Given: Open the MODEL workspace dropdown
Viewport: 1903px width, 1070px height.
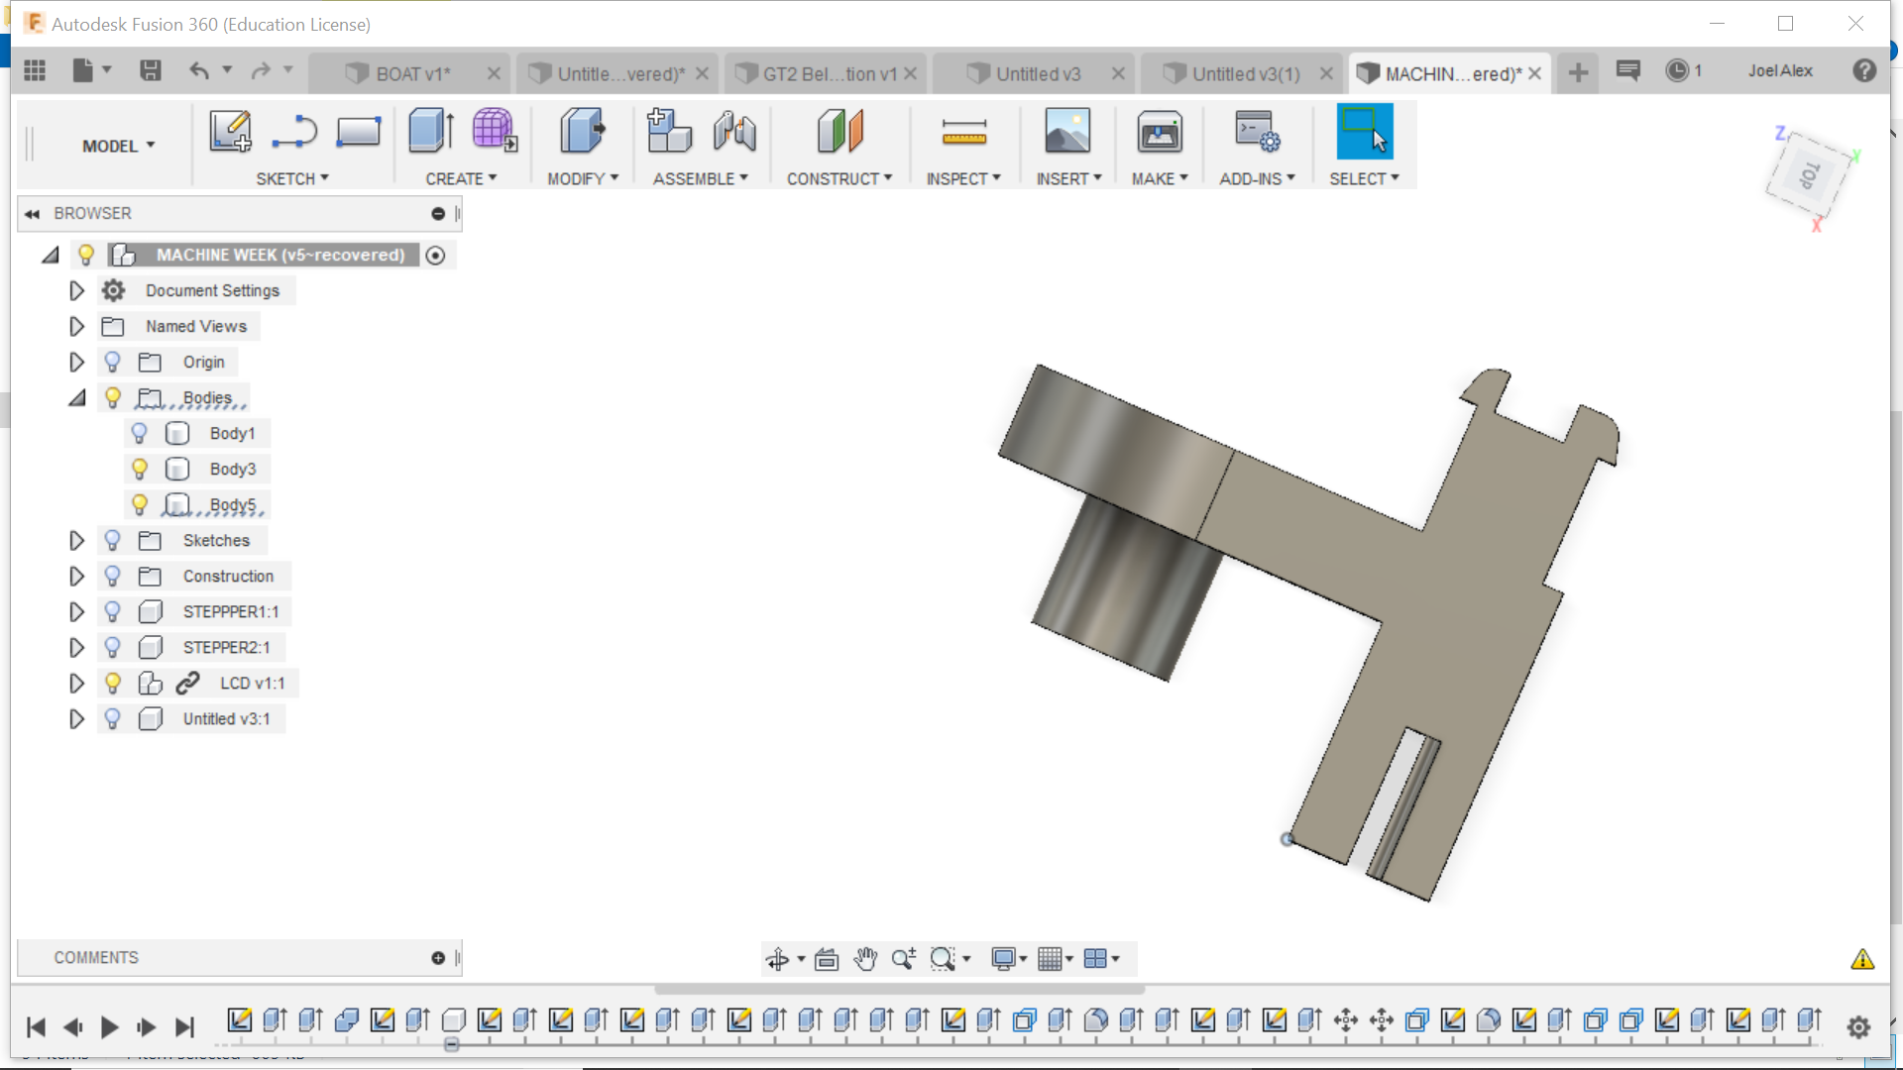Looking at the screenshot, I should (x=118, y=146).
